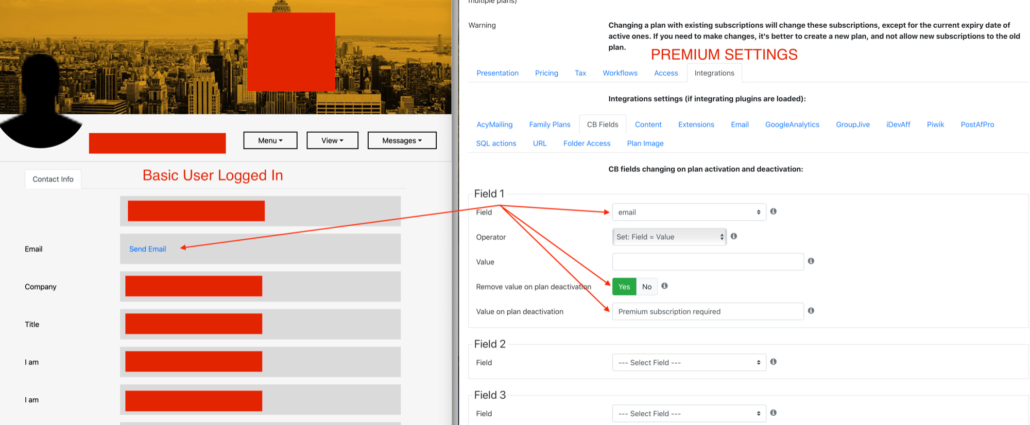Open the Field 3 Select Field dropdown
The width and height of the screenshot is (1030, 425).
pos(689,413)
